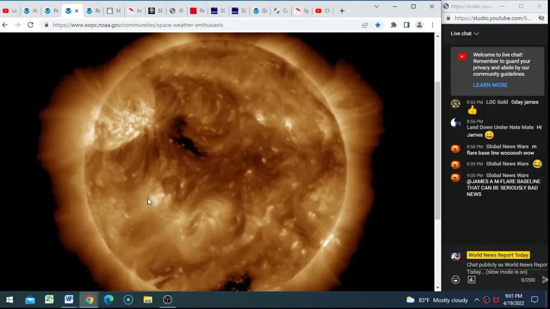Open the Chrome three-dot menu
Screen dimensions: 550x309
[x=432, y=25]
